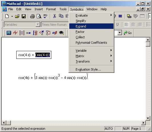Viewport: 152px width, 132px height.
Task: Open the Window menu
Action: [92, 9]
